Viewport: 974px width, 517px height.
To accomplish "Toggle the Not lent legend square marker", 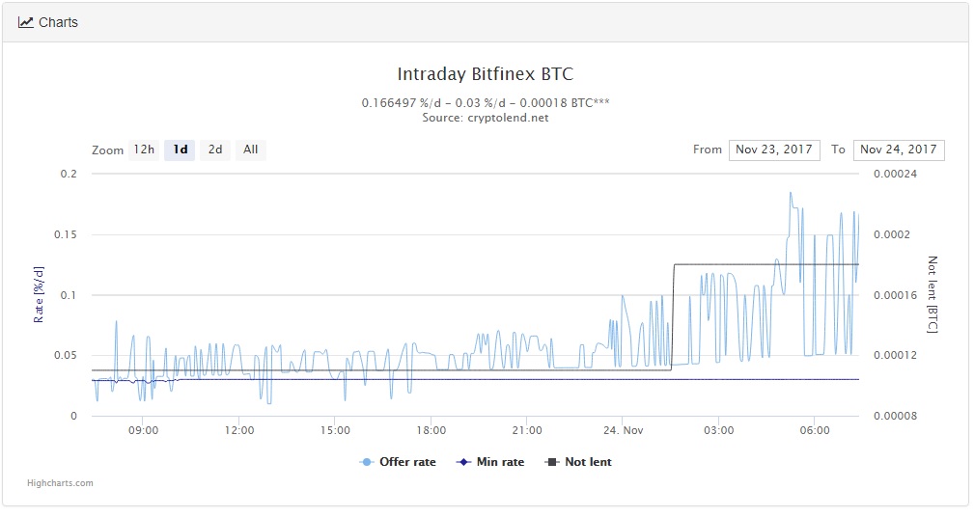I will (x=552, y=462).
